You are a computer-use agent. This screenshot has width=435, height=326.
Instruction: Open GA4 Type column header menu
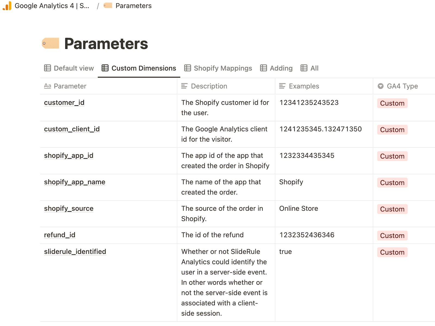click(x=402, y=86)
